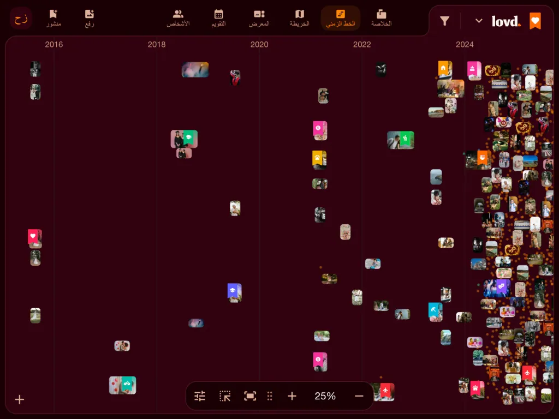This screenshot has height=419, width=559.
Task: Click the 2016 year label
Action: coord(54,45)
